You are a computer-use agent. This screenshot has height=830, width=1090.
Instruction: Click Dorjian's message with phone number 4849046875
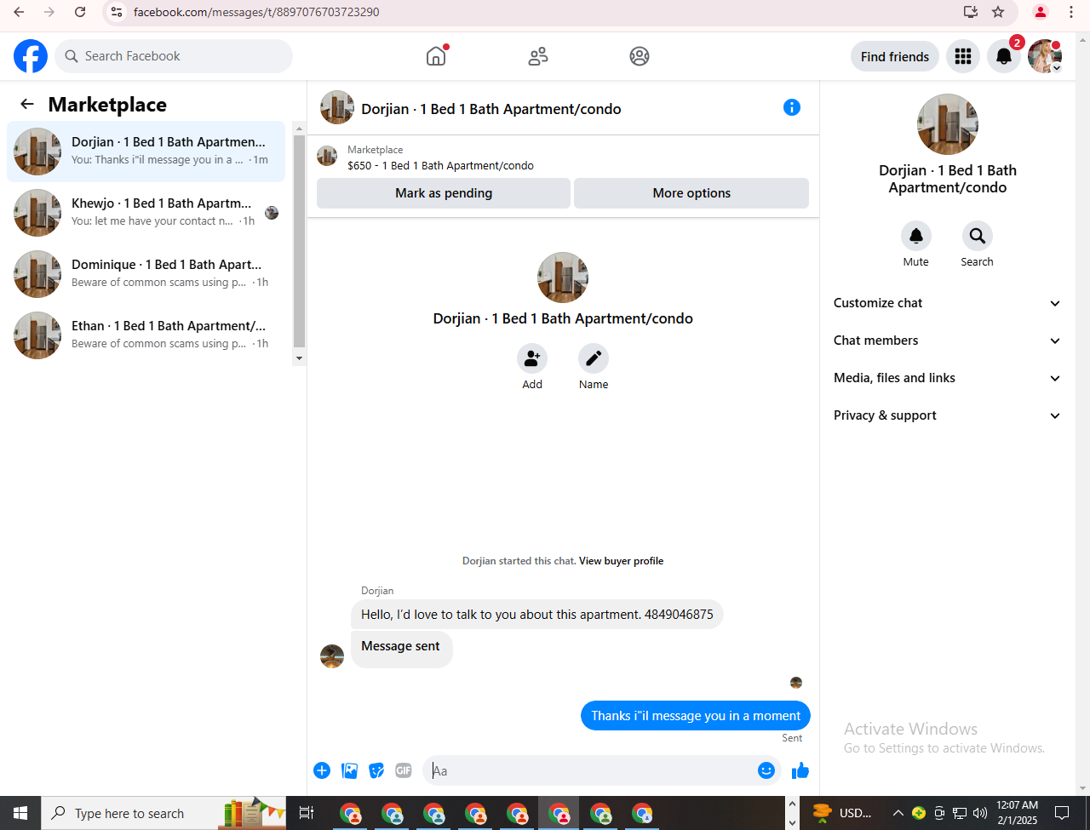point(537,615)
